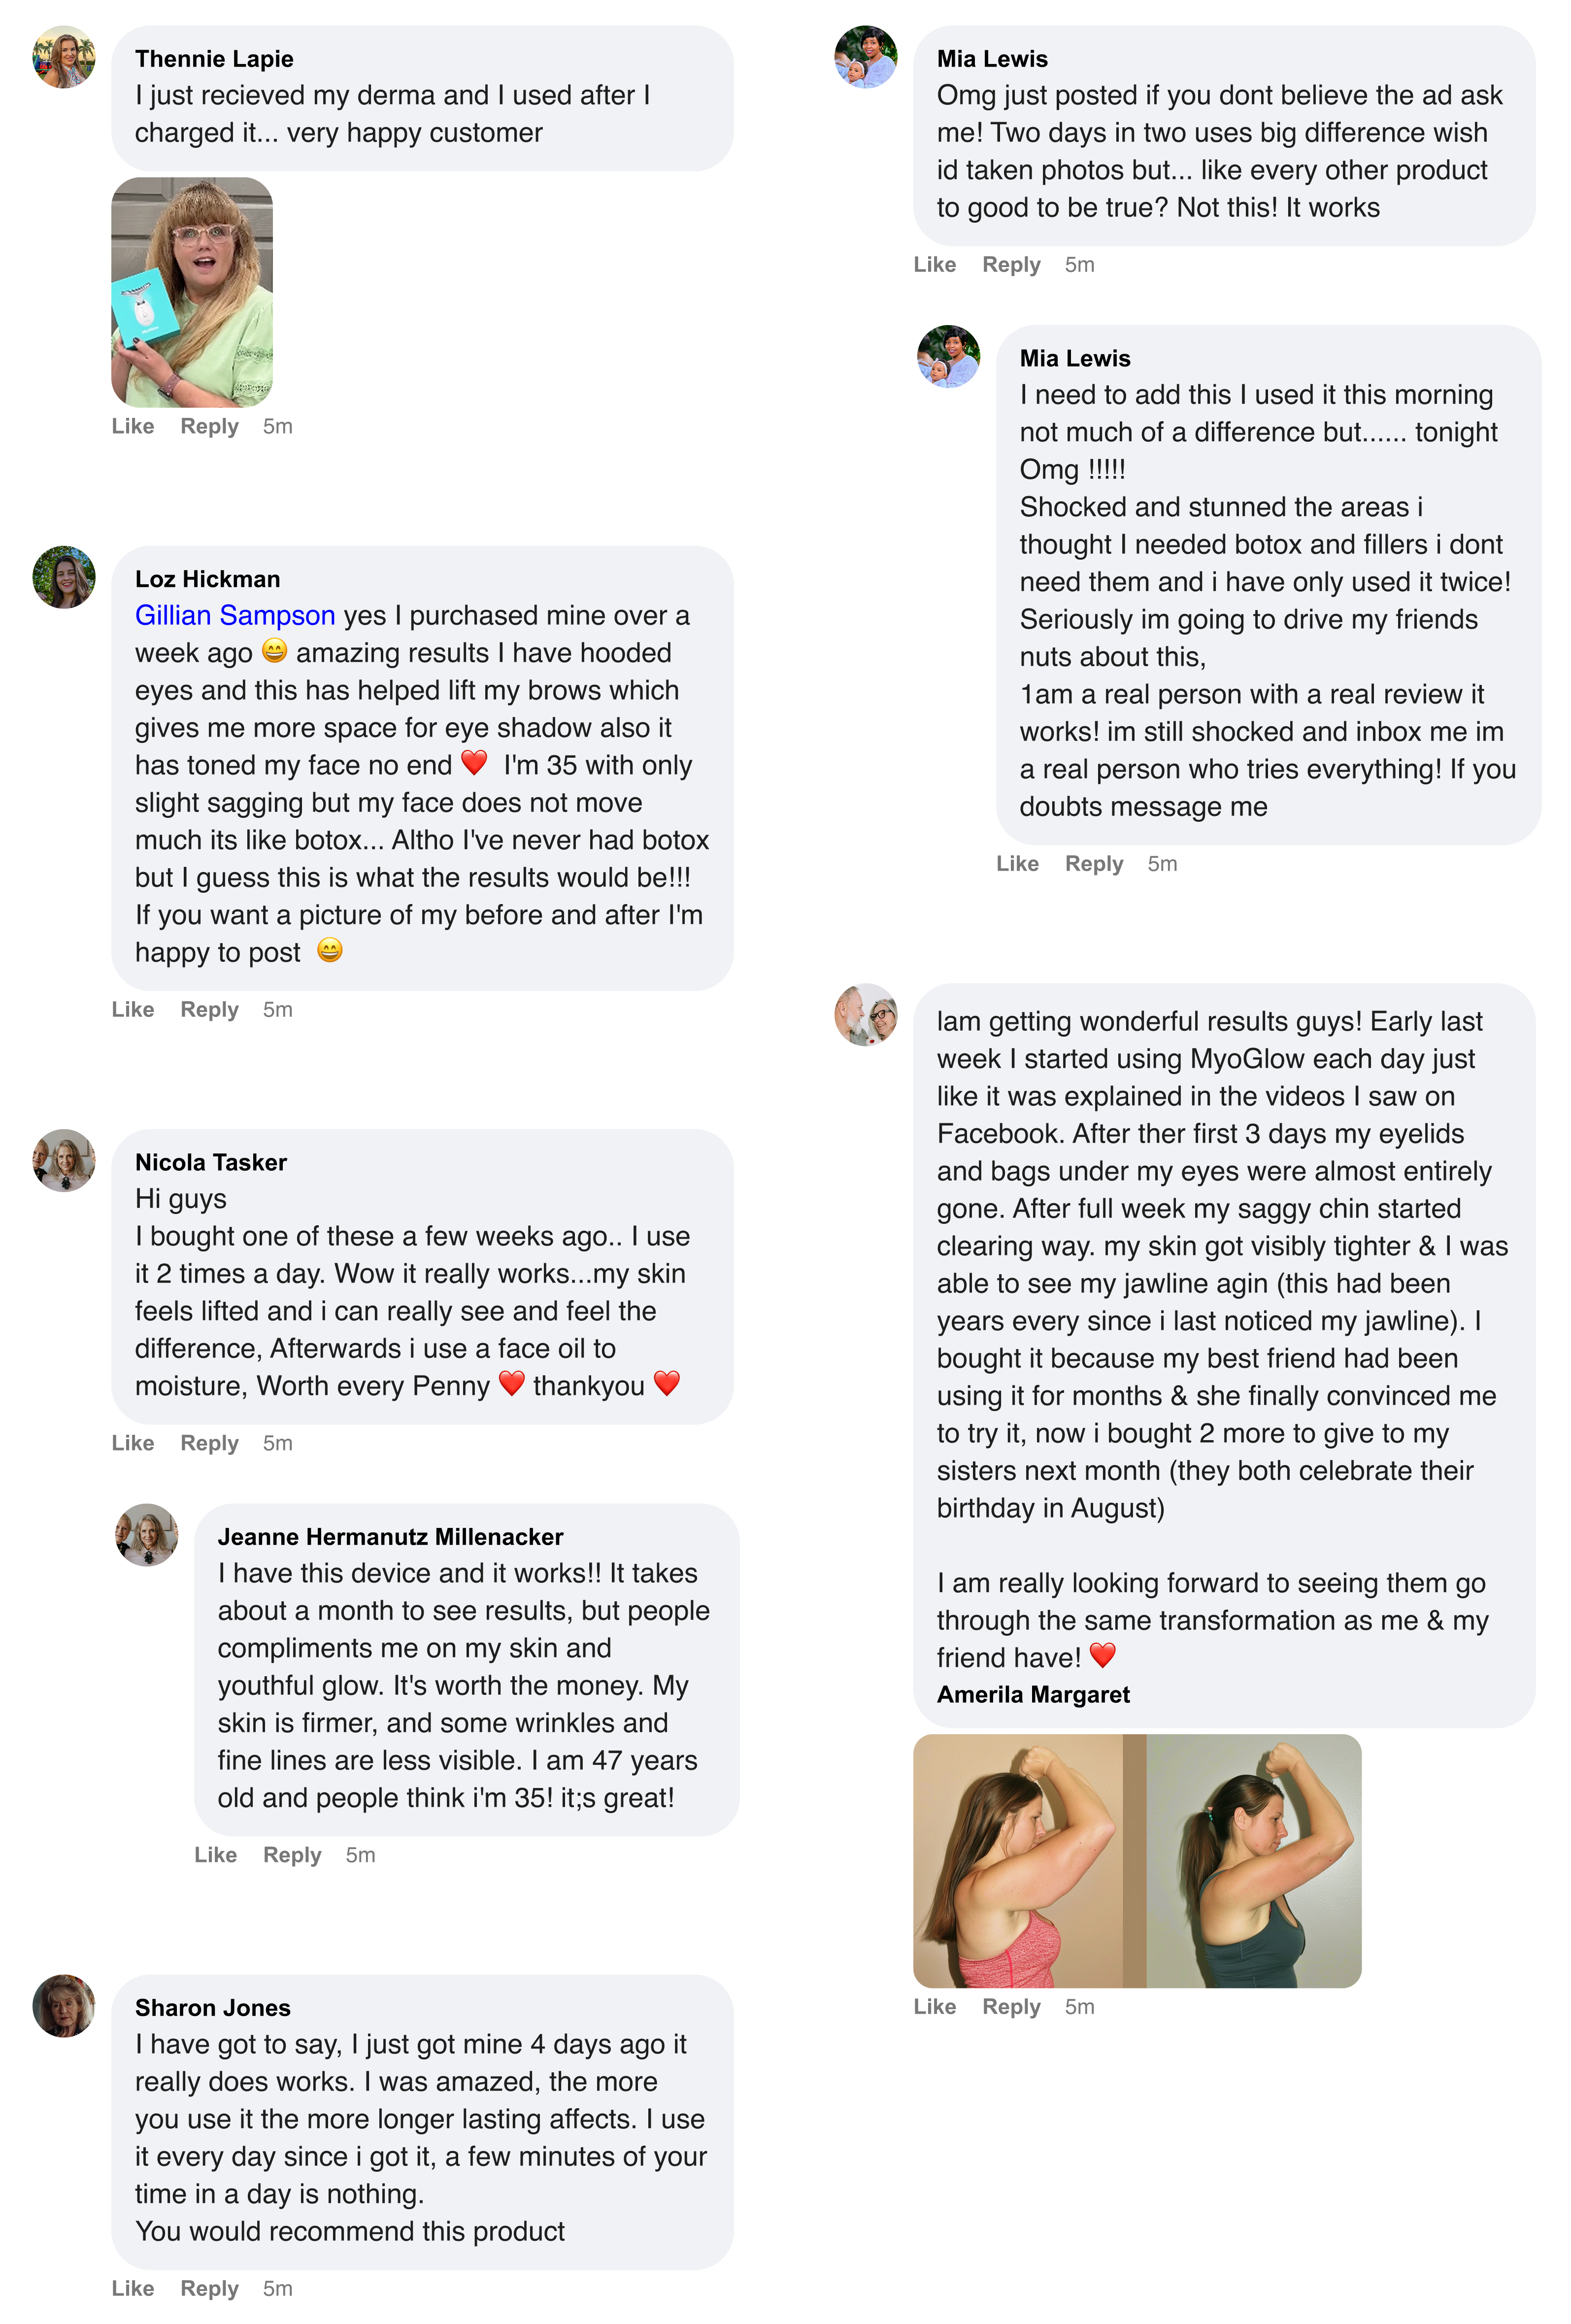
Task: Open Jeanne Hermanutz Millenacker's avatar
Action: point(147,1534)
